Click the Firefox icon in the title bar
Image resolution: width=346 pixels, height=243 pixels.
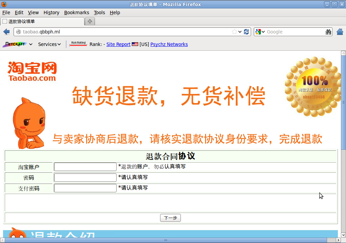(4, 4)
